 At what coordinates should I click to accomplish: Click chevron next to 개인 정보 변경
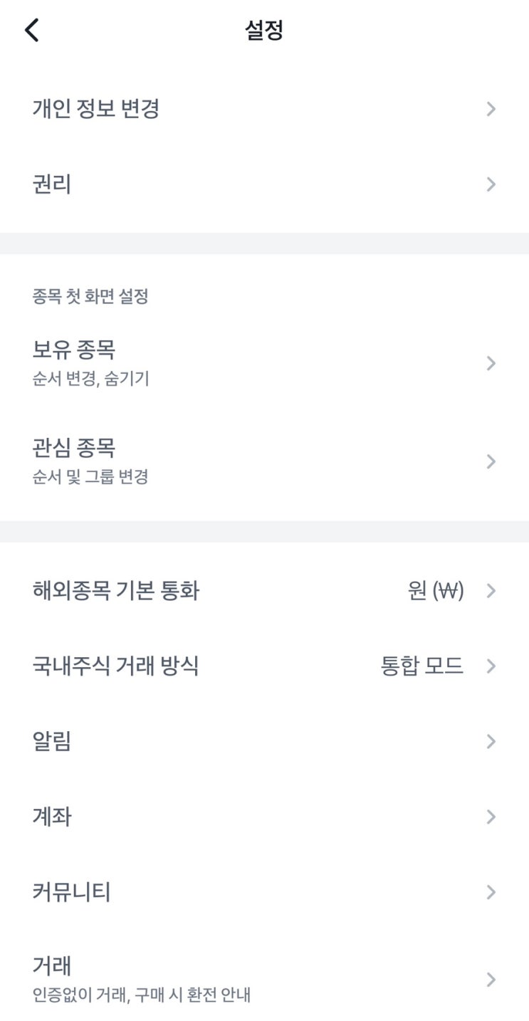pyautogui.click(x=491, y=109)
